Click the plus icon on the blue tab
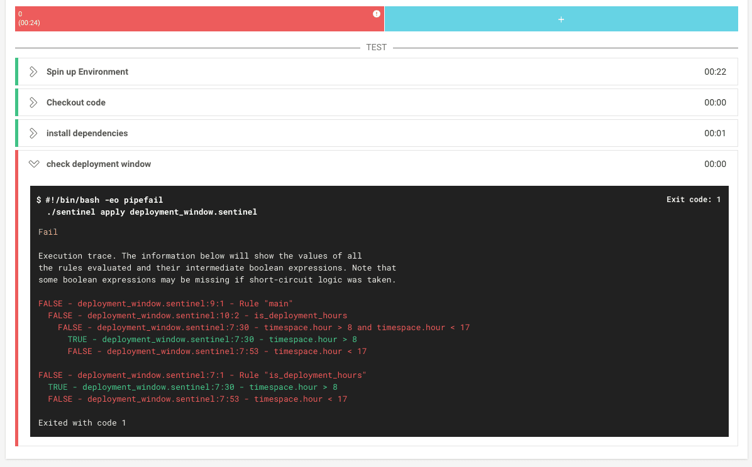Screen dimensions: 752x467 click(x=561, y=19)
